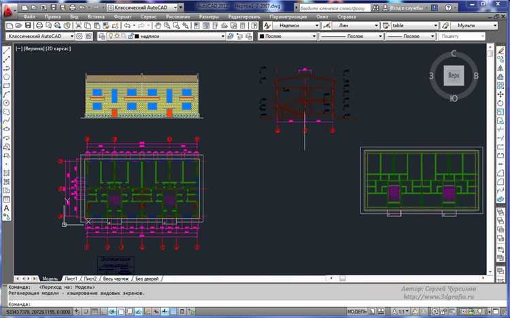Click the search binoculars icon in title bar

click(x=375, y=7)
